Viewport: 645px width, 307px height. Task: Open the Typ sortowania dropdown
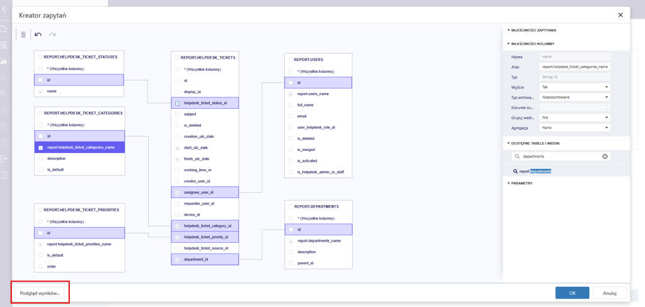pyautogui.click(x=574, y=98)
